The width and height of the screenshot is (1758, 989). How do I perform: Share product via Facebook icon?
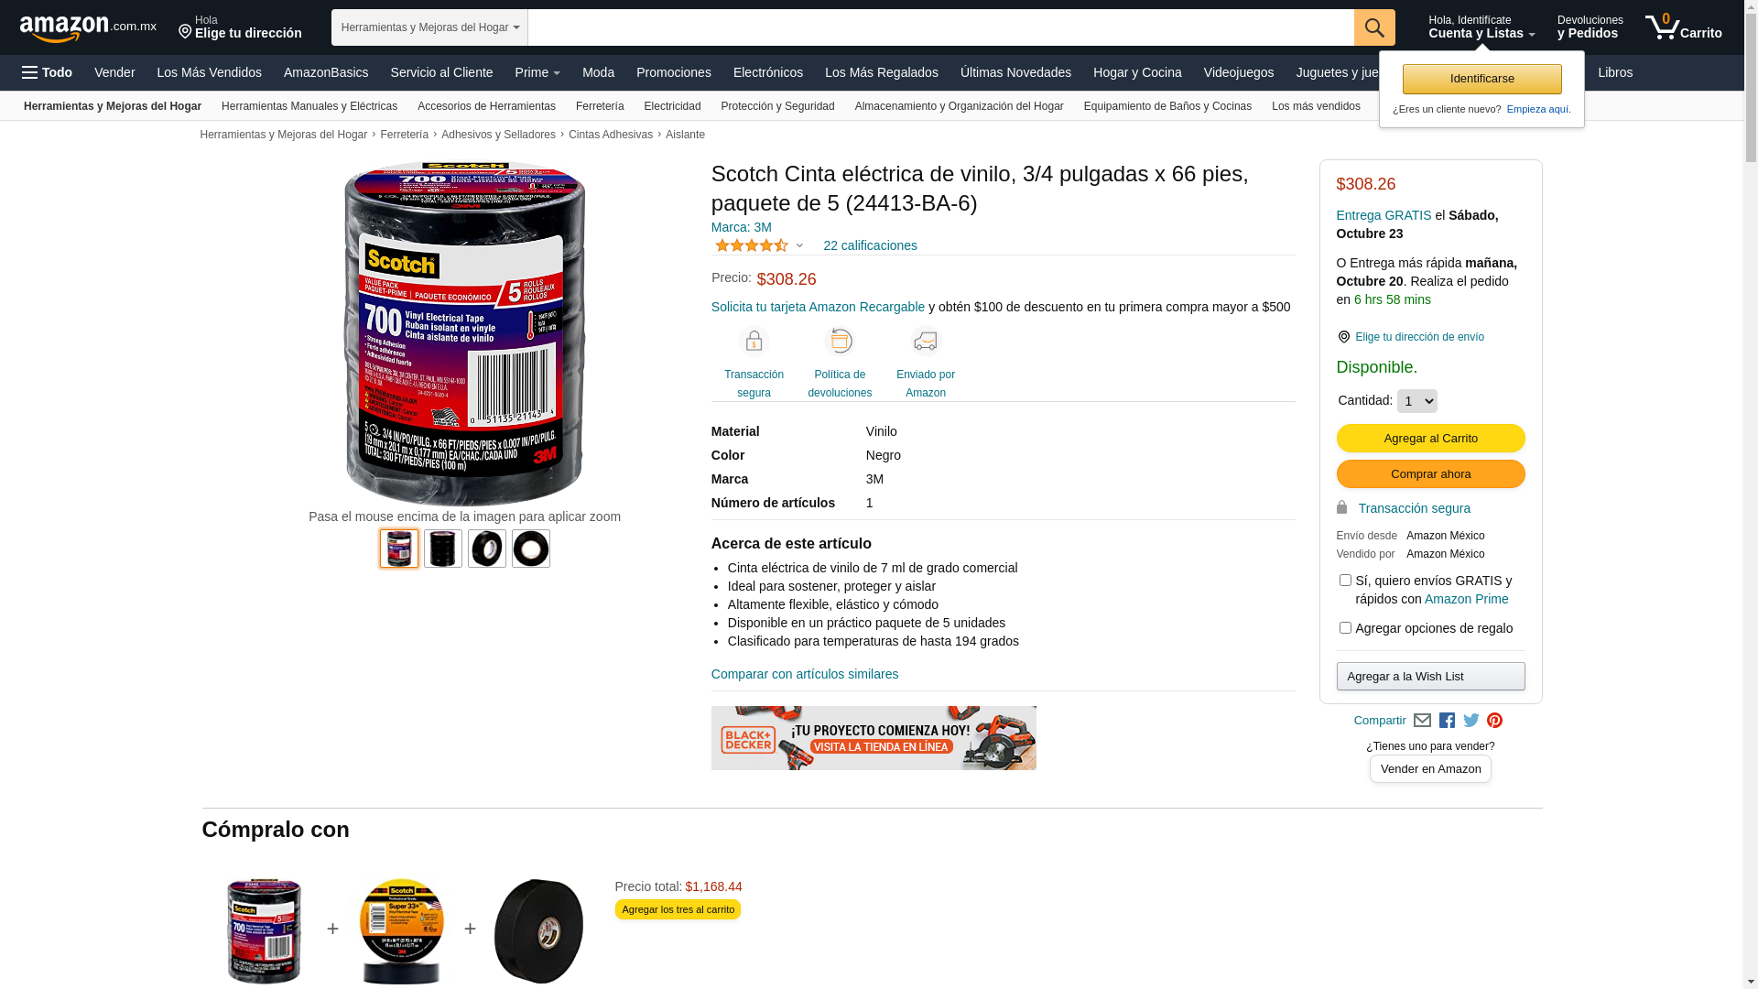[x=1447, y=721]
